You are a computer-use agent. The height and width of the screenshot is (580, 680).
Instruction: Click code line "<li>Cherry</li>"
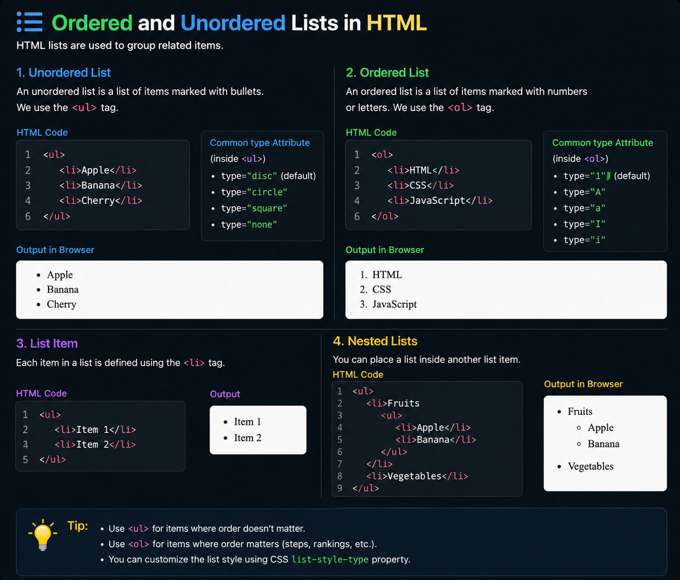point(101,201)
